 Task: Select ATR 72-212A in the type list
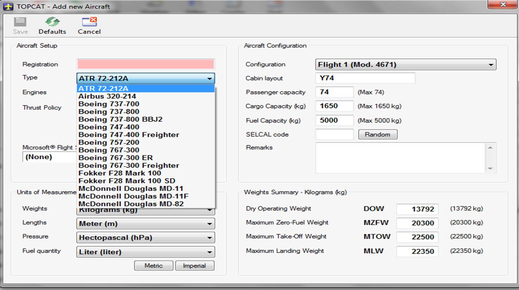click(x=146, y=89)
